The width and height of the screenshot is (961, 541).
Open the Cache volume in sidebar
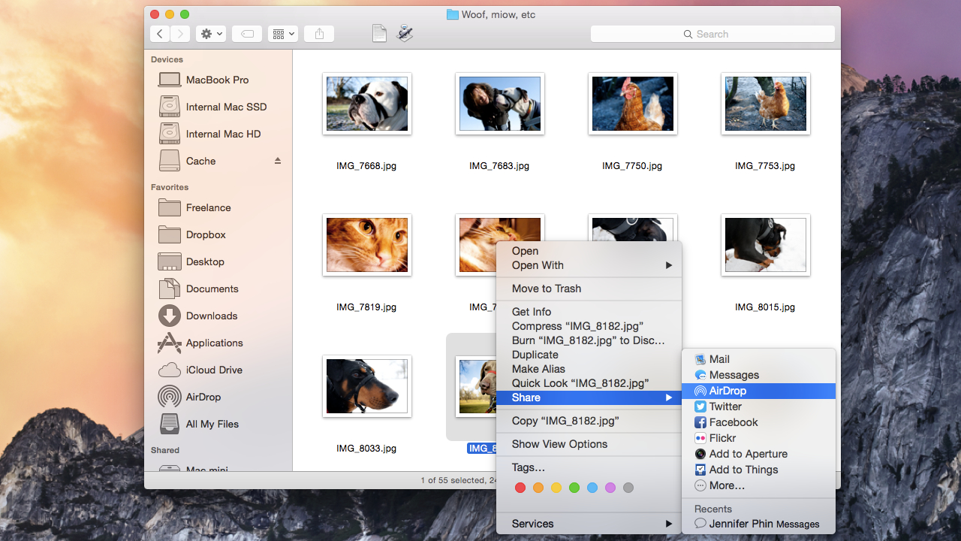pyautogui.click(x=200, y=161)
